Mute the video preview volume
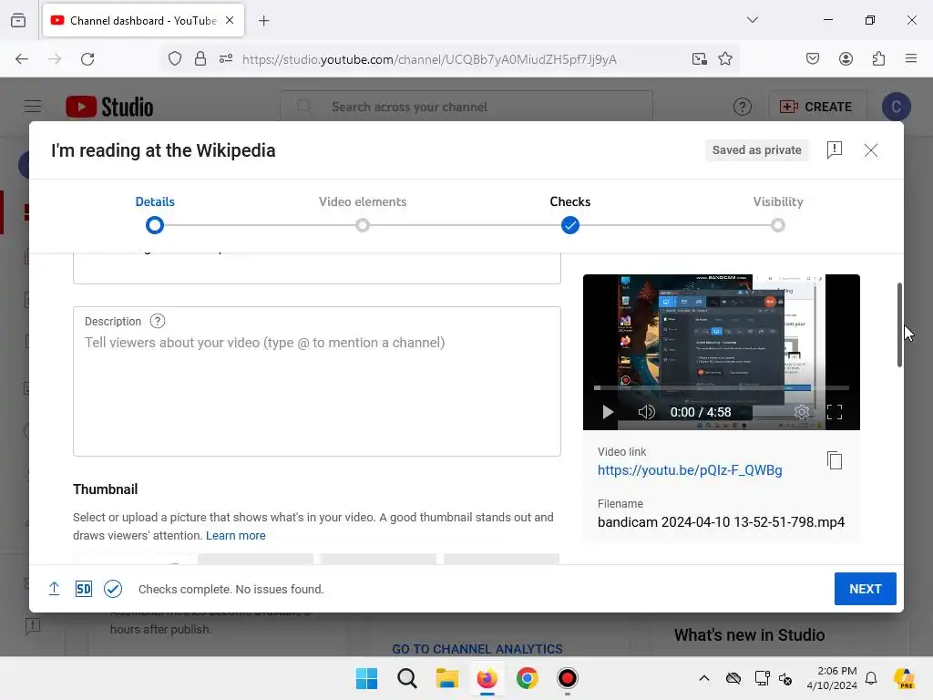 pyautogui.click(x=646, y=412)
